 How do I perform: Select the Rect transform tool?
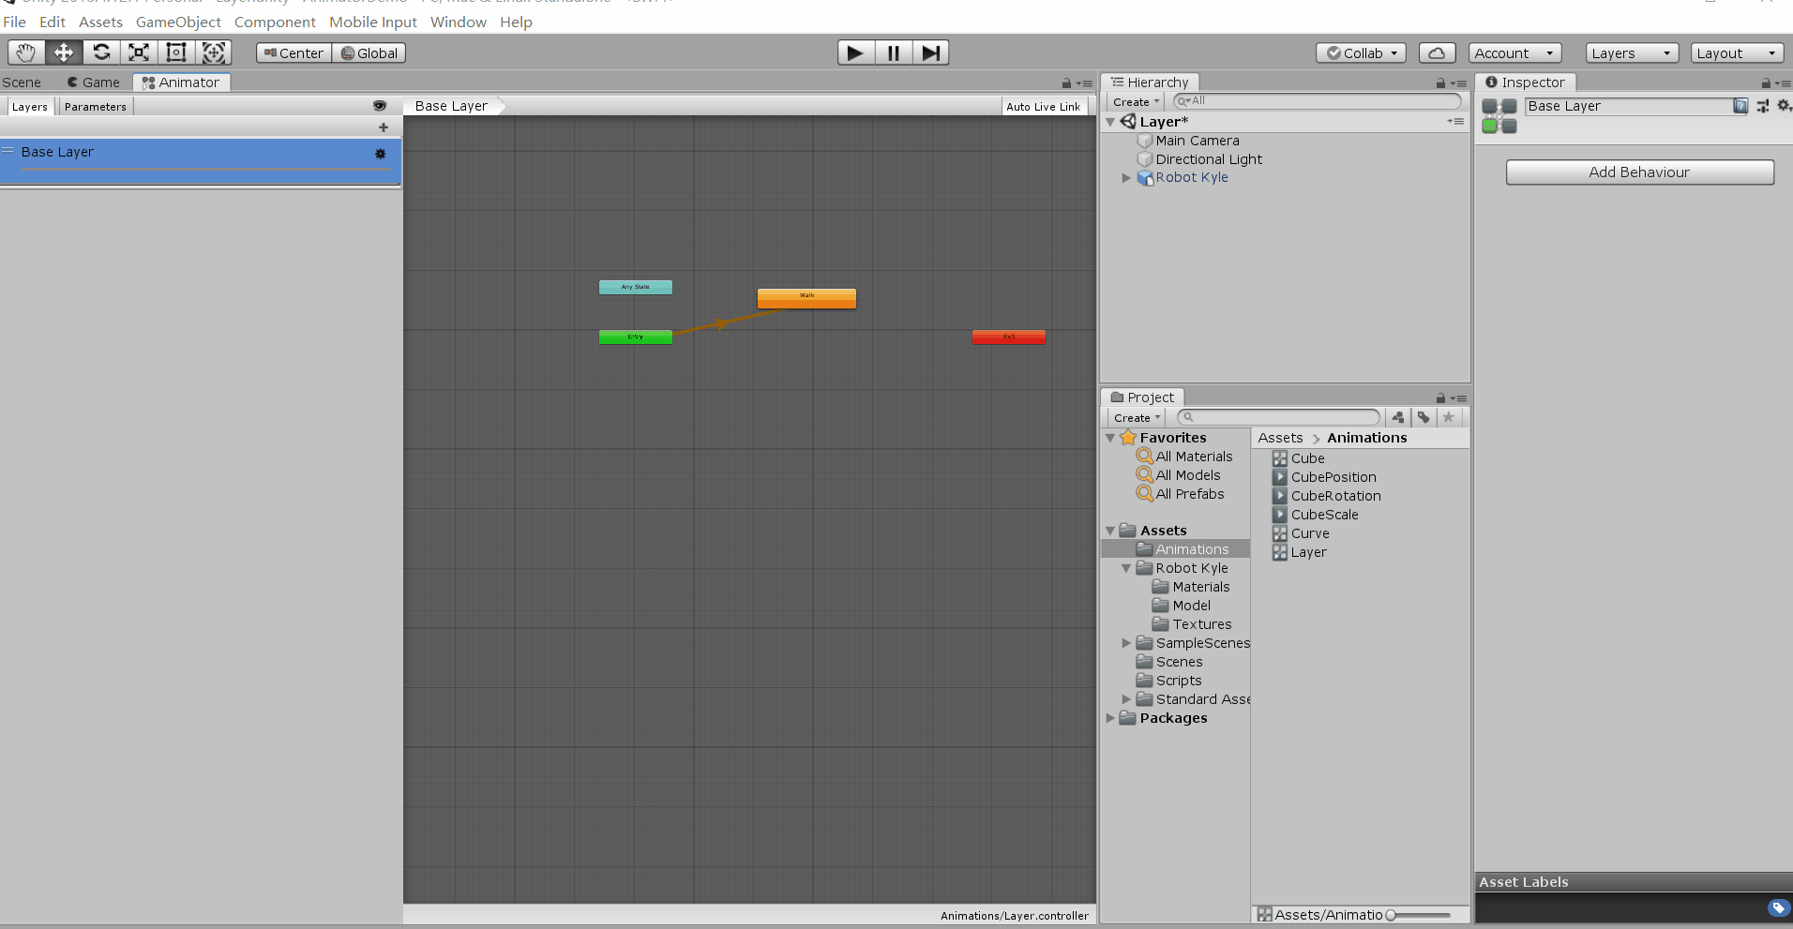(176, 52)
